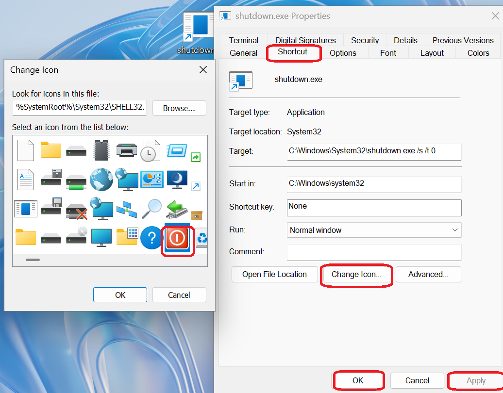Choose the plain blue monitor icon
This screenshot has height=393, width=503.
click(x=101, y=238)
